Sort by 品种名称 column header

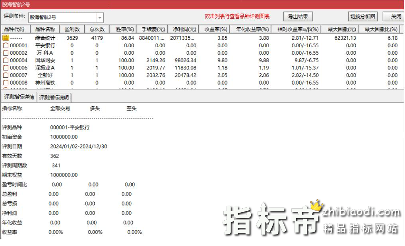click(45, 29)
